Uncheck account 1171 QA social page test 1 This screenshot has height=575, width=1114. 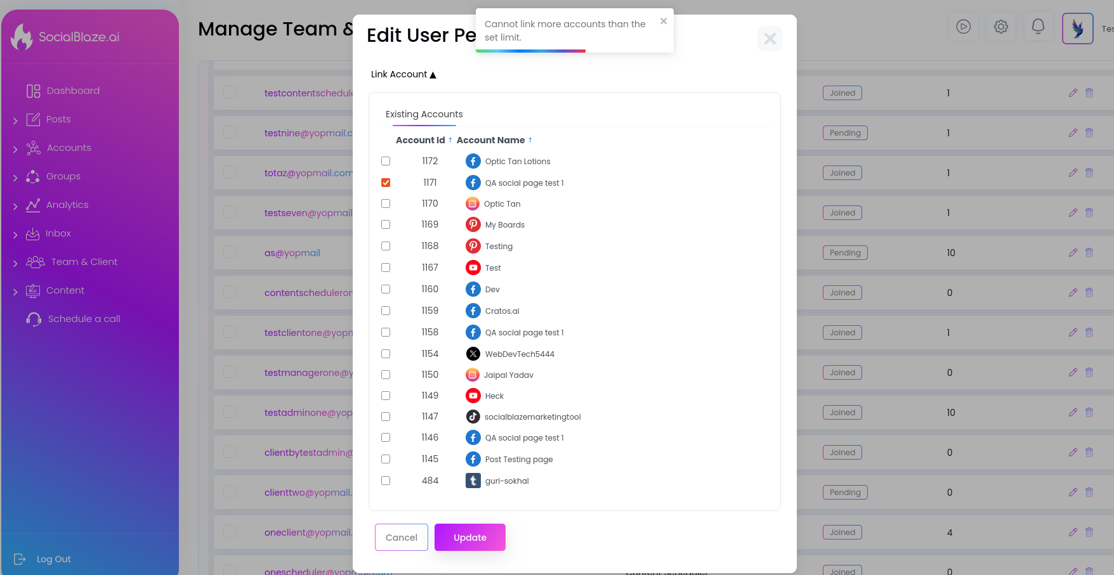pyautogui.click(x=386, y=183)
